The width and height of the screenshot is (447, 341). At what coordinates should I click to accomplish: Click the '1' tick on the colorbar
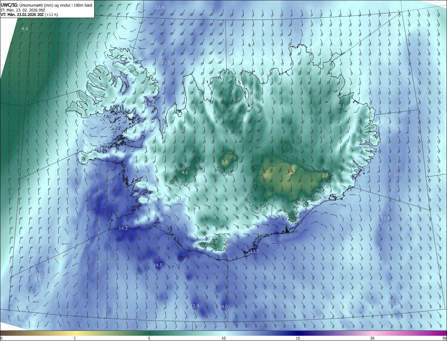pos(75,338)
